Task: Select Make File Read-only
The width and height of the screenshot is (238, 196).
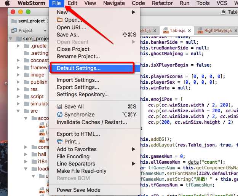Action: [81, 171]
